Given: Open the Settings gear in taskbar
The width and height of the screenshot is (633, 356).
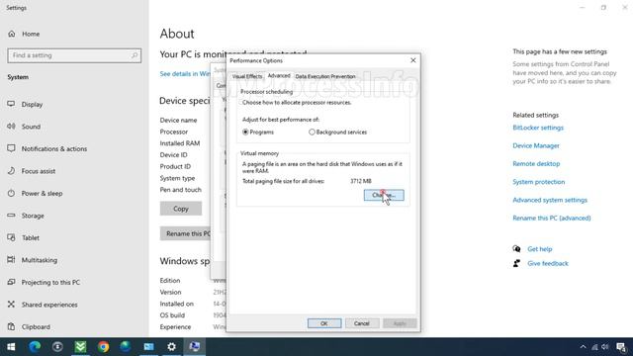Looking at the screenshot, I should (x=171, y=347).
